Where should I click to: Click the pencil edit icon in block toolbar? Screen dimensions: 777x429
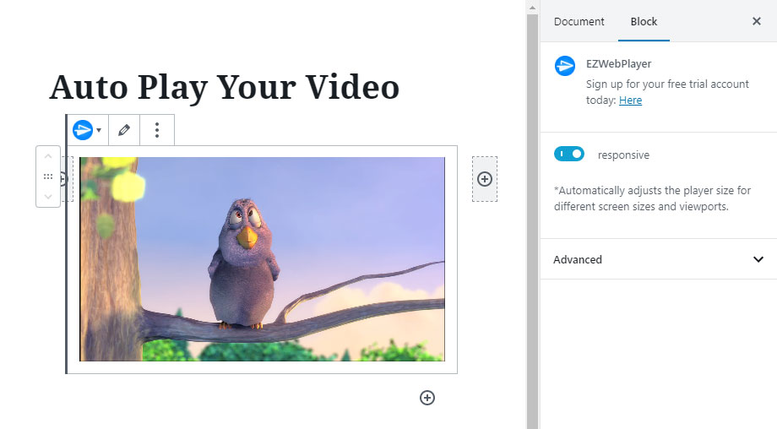(x=124, y=130)
